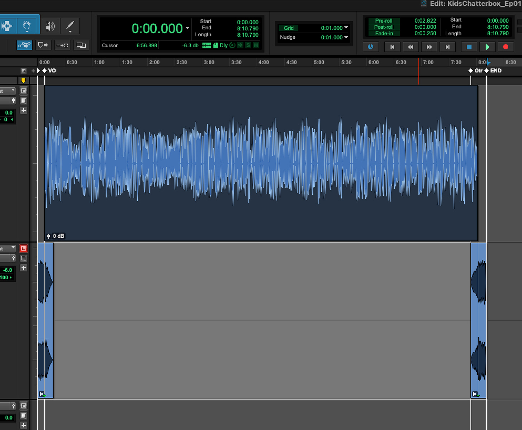The image size is (522, 430).
Task: Open main counter format dropdown arrow
Action: pyautogui.click(x=187, y=28)
